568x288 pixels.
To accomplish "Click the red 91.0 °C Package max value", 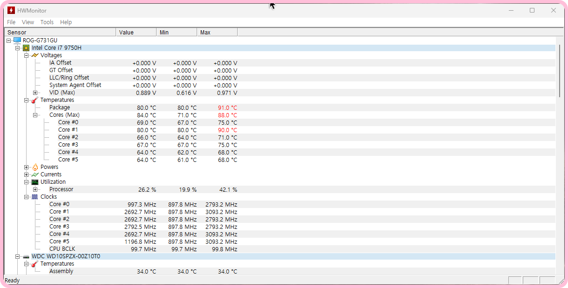I will click(x=227, y=107).
